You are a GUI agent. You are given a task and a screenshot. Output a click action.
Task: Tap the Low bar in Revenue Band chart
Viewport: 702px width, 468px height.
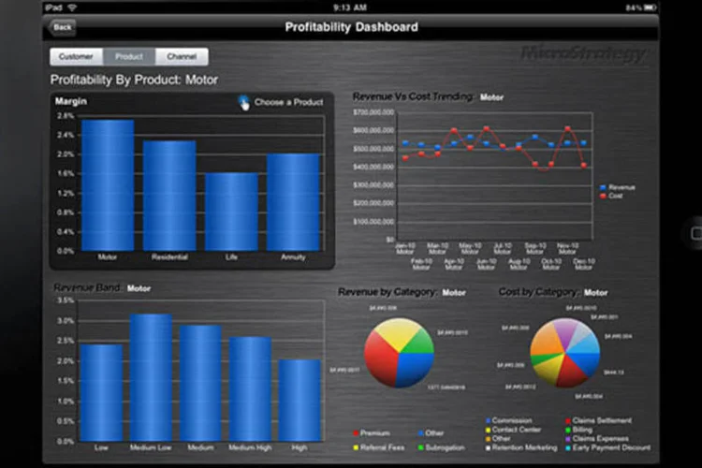pyautogui.click(x=101, y=393)
